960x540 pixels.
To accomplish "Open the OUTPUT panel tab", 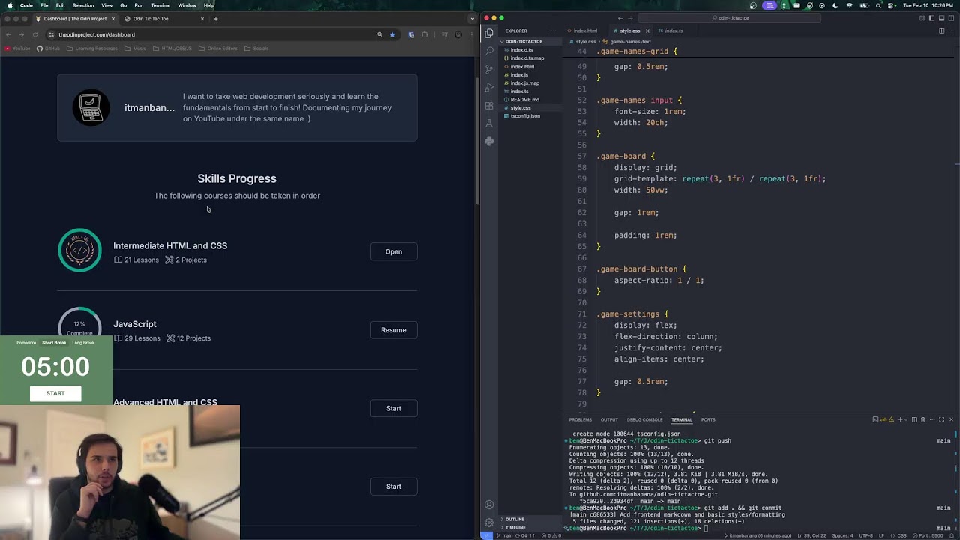I will (x=609, y=419).
